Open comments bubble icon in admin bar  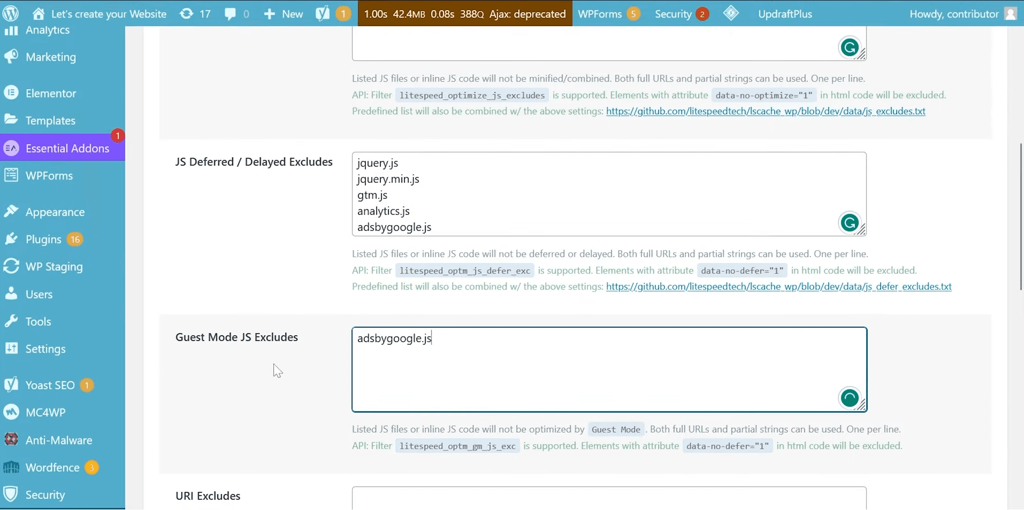click(x=230, y=14)
